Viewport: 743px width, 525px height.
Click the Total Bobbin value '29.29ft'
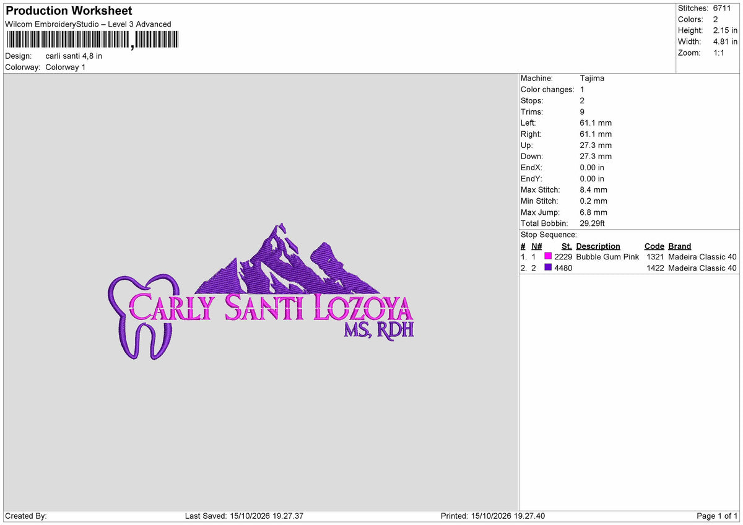coord(593,223)
